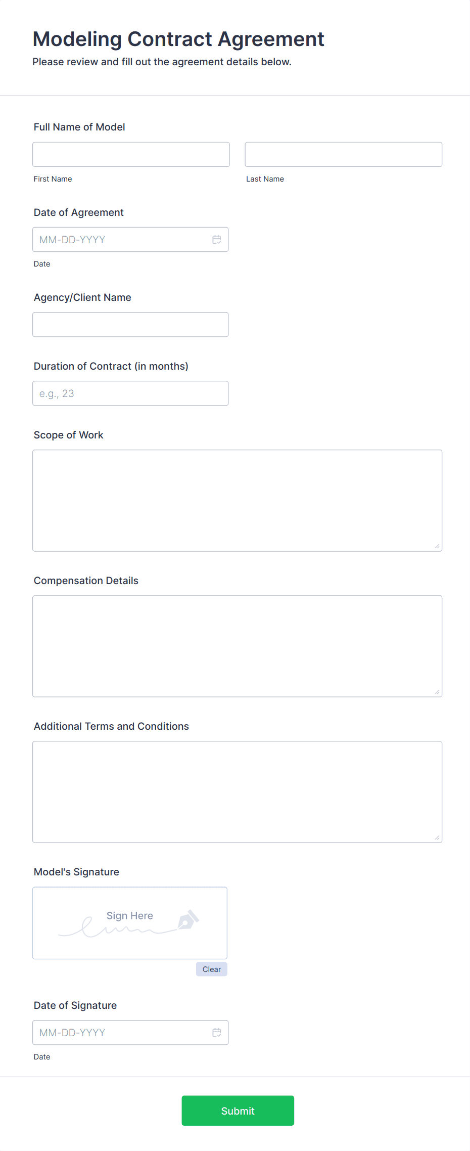
Task: Click the Scope of Work resize handle
Action: coord(437,546)
